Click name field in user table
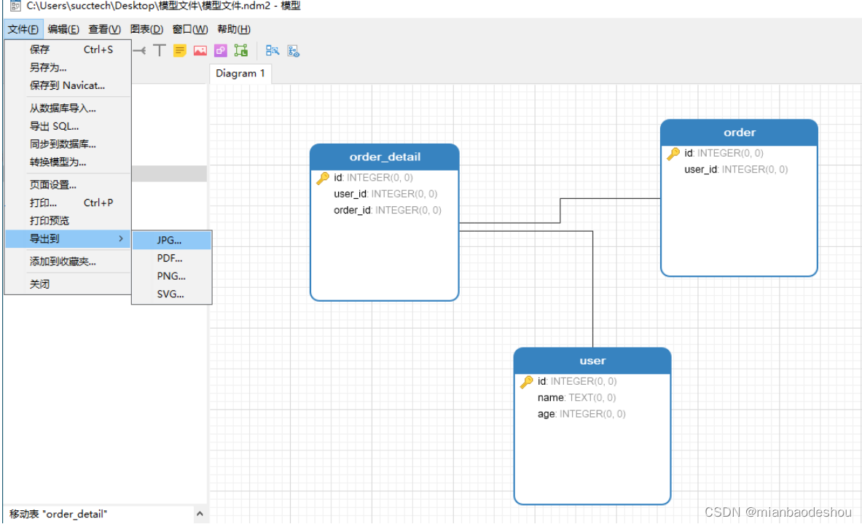The height and width of the screenshot is (524, 862). point(576,397)
